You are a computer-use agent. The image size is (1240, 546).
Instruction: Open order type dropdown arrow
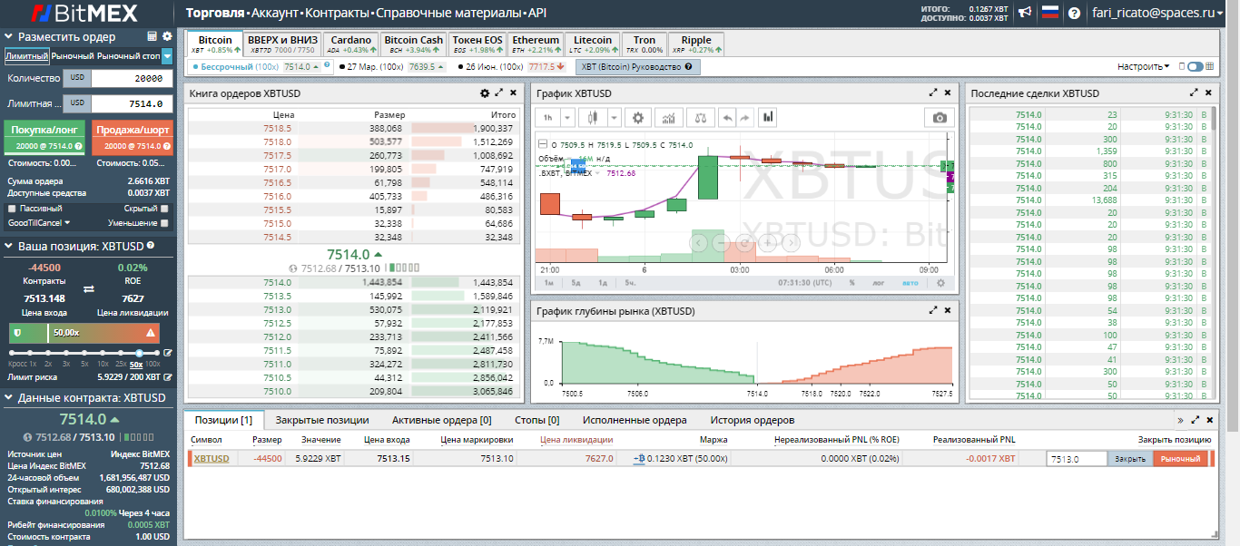coord(167,56)
